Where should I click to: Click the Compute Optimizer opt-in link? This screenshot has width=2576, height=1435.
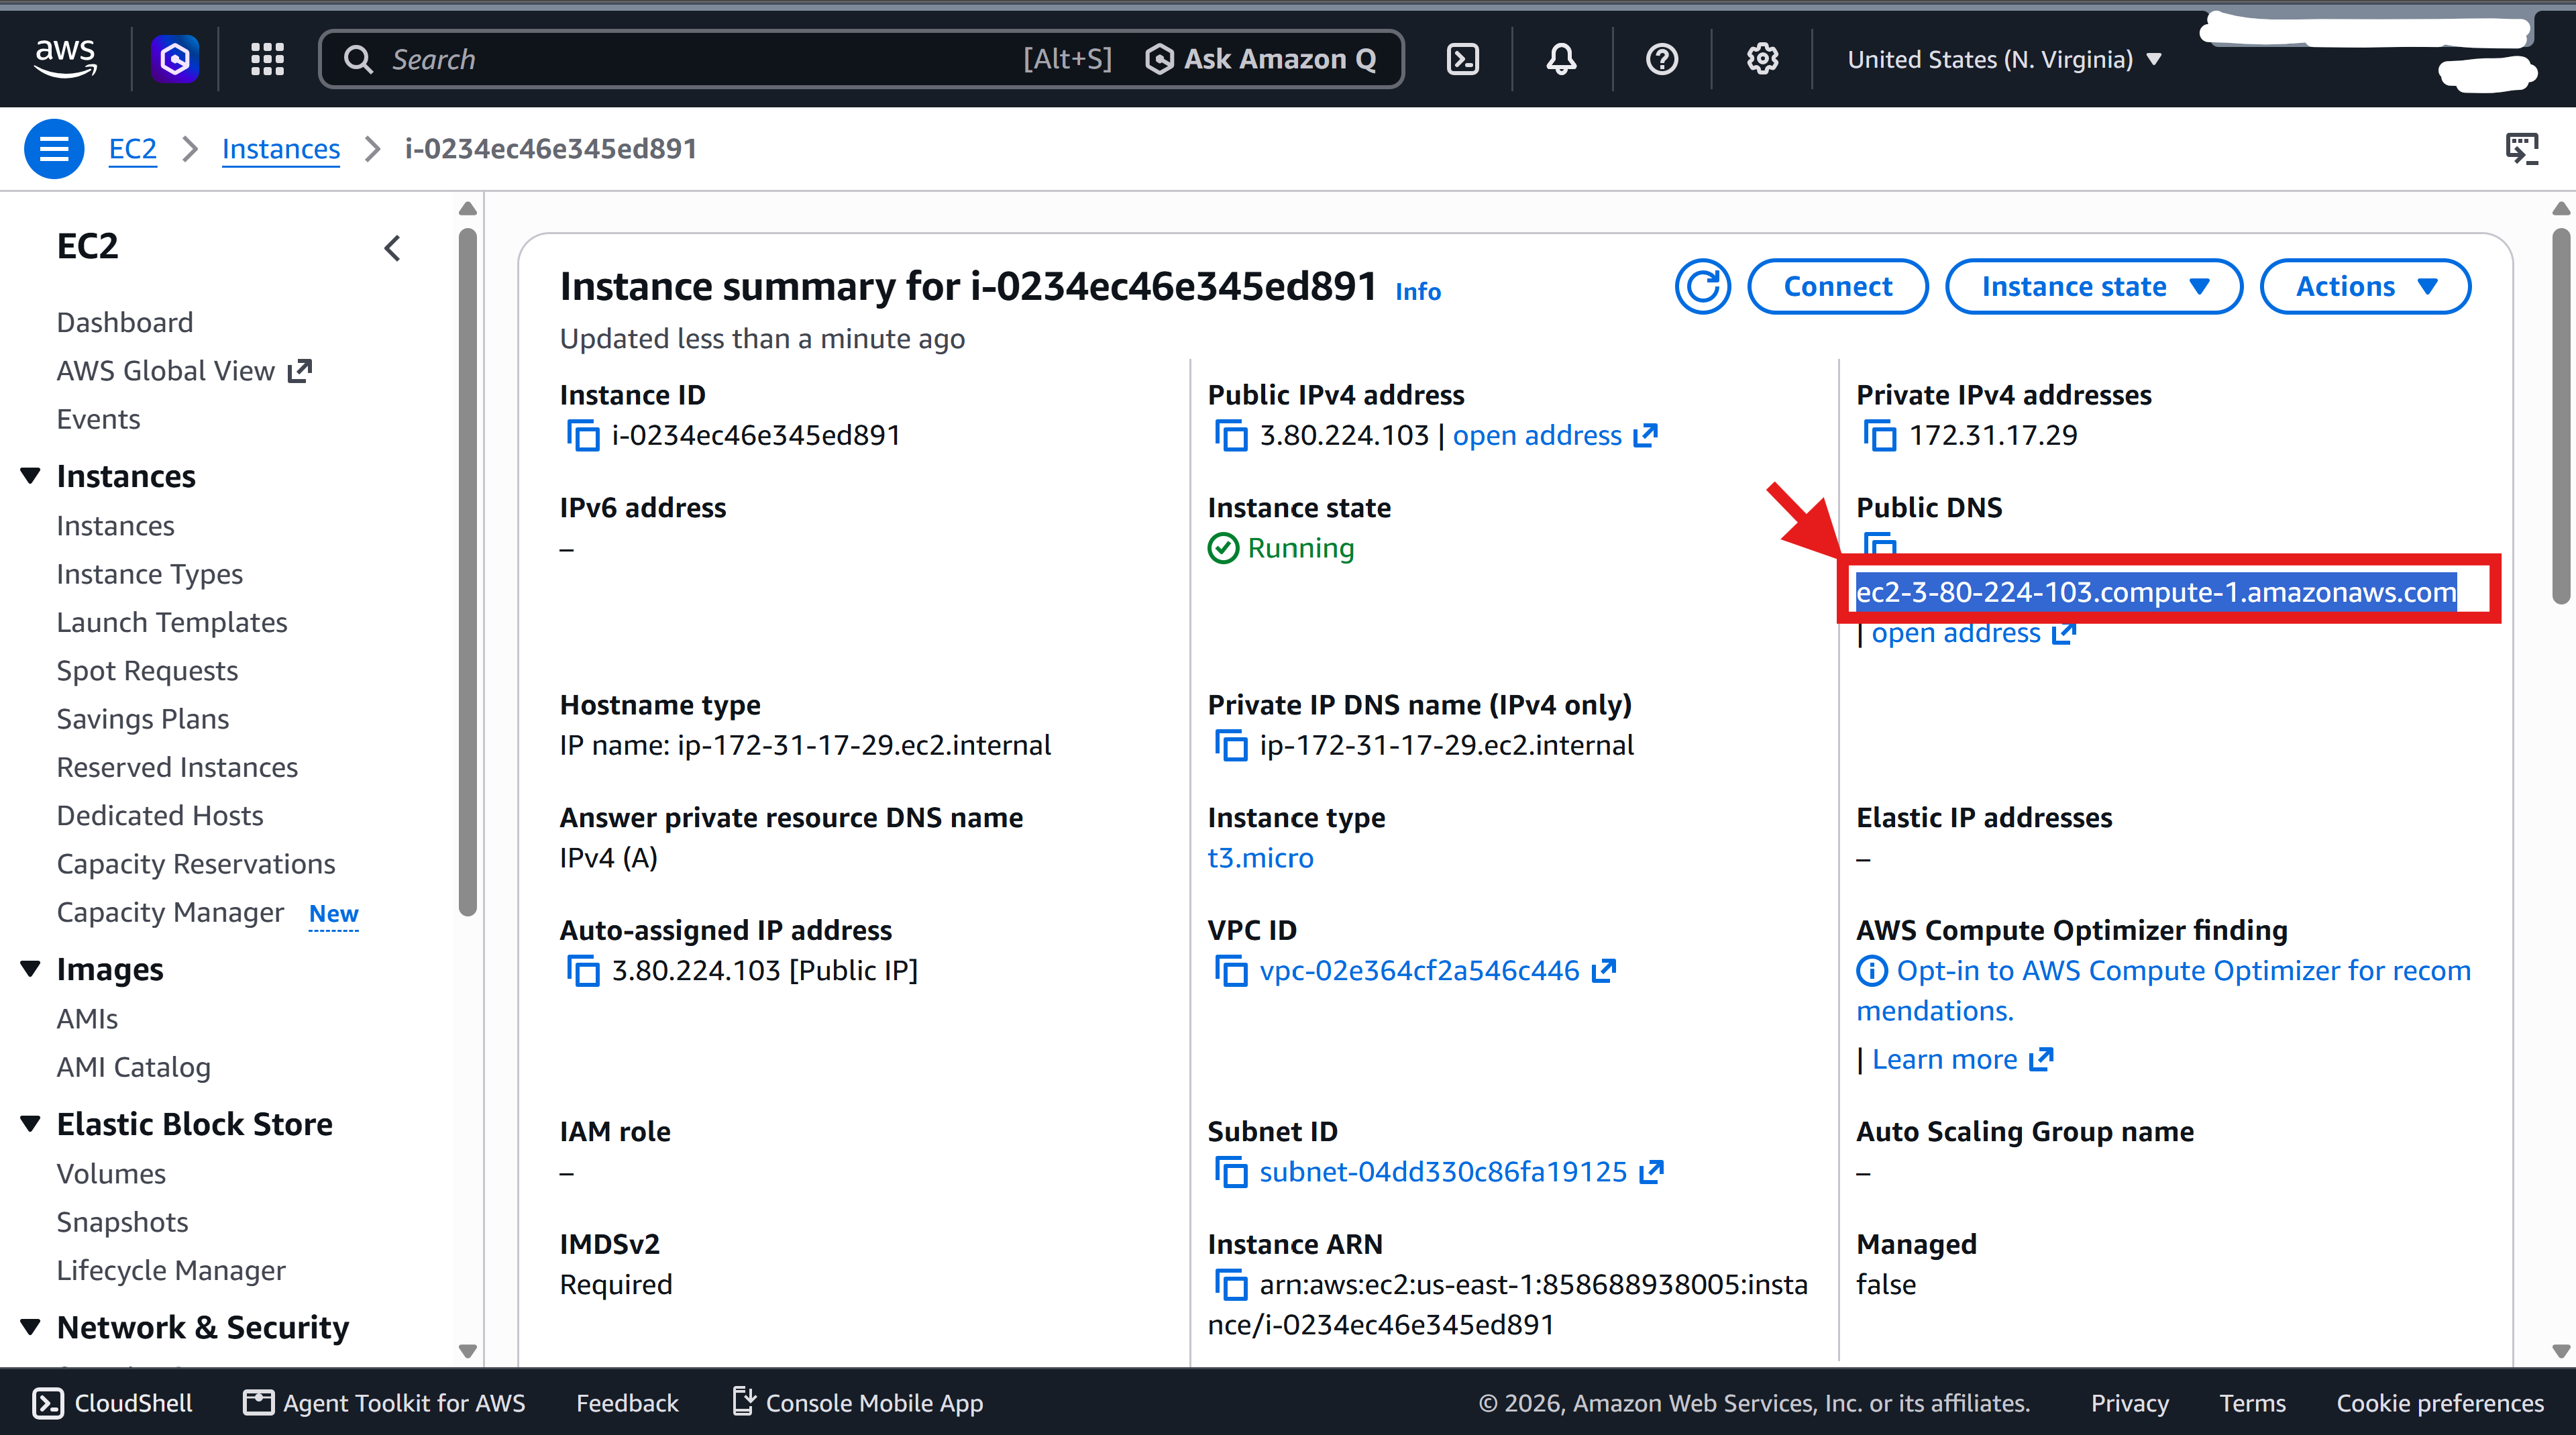2163,990
